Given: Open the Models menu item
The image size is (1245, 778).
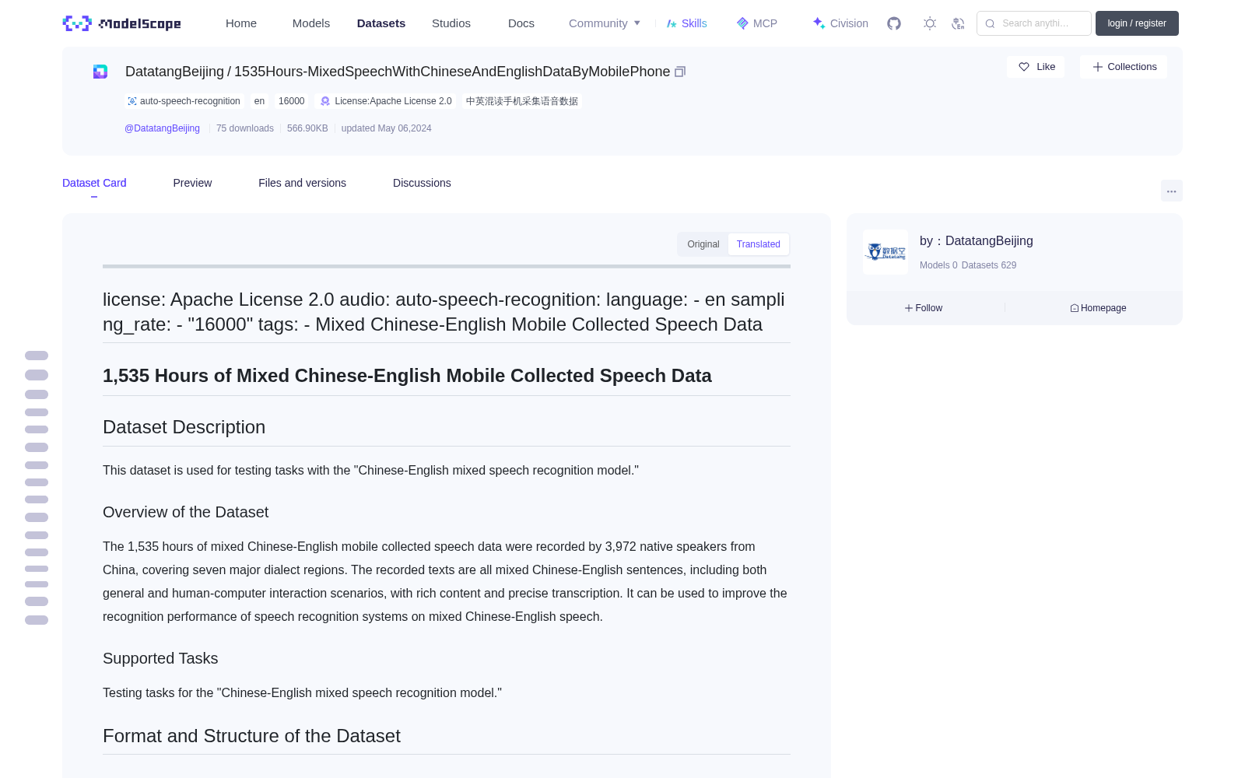Looking at the screenshot, I should click(311, 23).
